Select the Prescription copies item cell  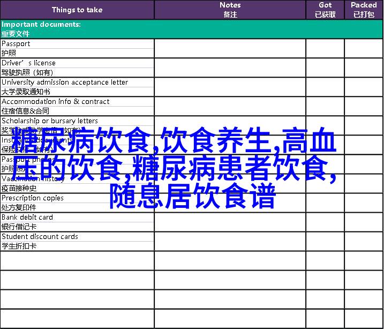click(x=77, y=203)
